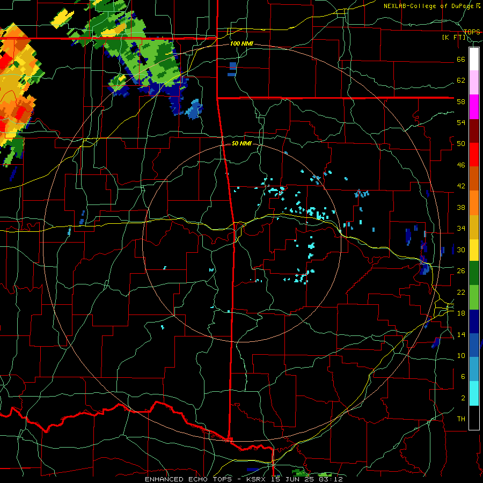The width and height of the screenshot is (483, 483).
Task: Click the legend value '10'
Action: click(461, 355)
